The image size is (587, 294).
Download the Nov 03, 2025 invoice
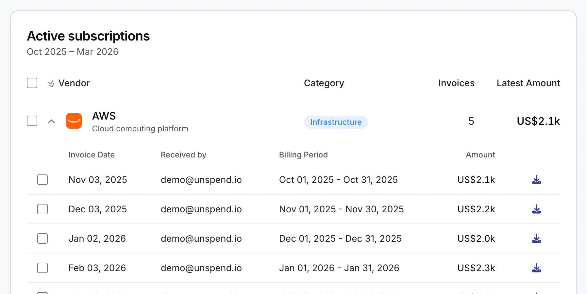click(537, 179)
